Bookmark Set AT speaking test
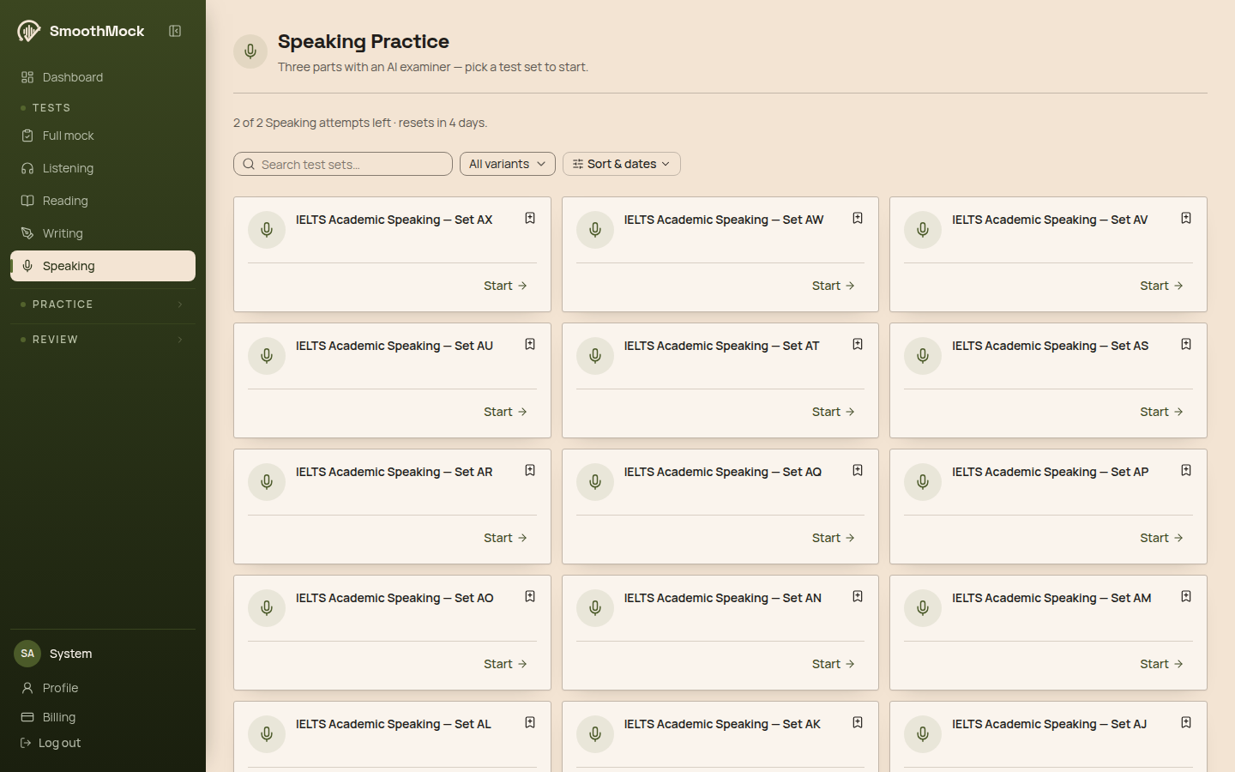Image resolution: width=1235 pixels, height=772 pixels. click(x=858, y=345)
